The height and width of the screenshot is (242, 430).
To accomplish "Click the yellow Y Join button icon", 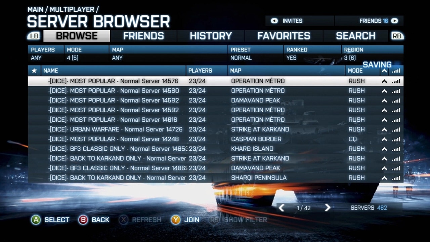I will [175, 220].
